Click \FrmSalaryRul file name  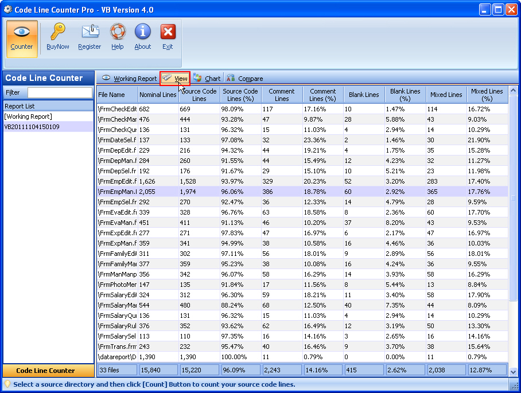[x=117, y=326]
